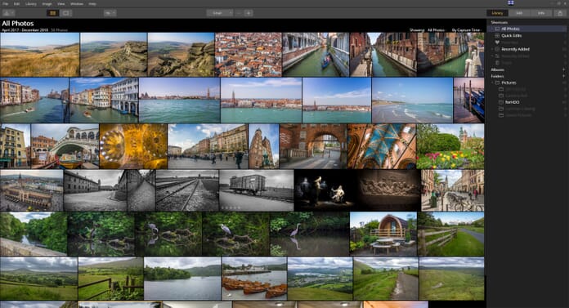Open street with parked bicycles thumbnail

pos(453,190)
